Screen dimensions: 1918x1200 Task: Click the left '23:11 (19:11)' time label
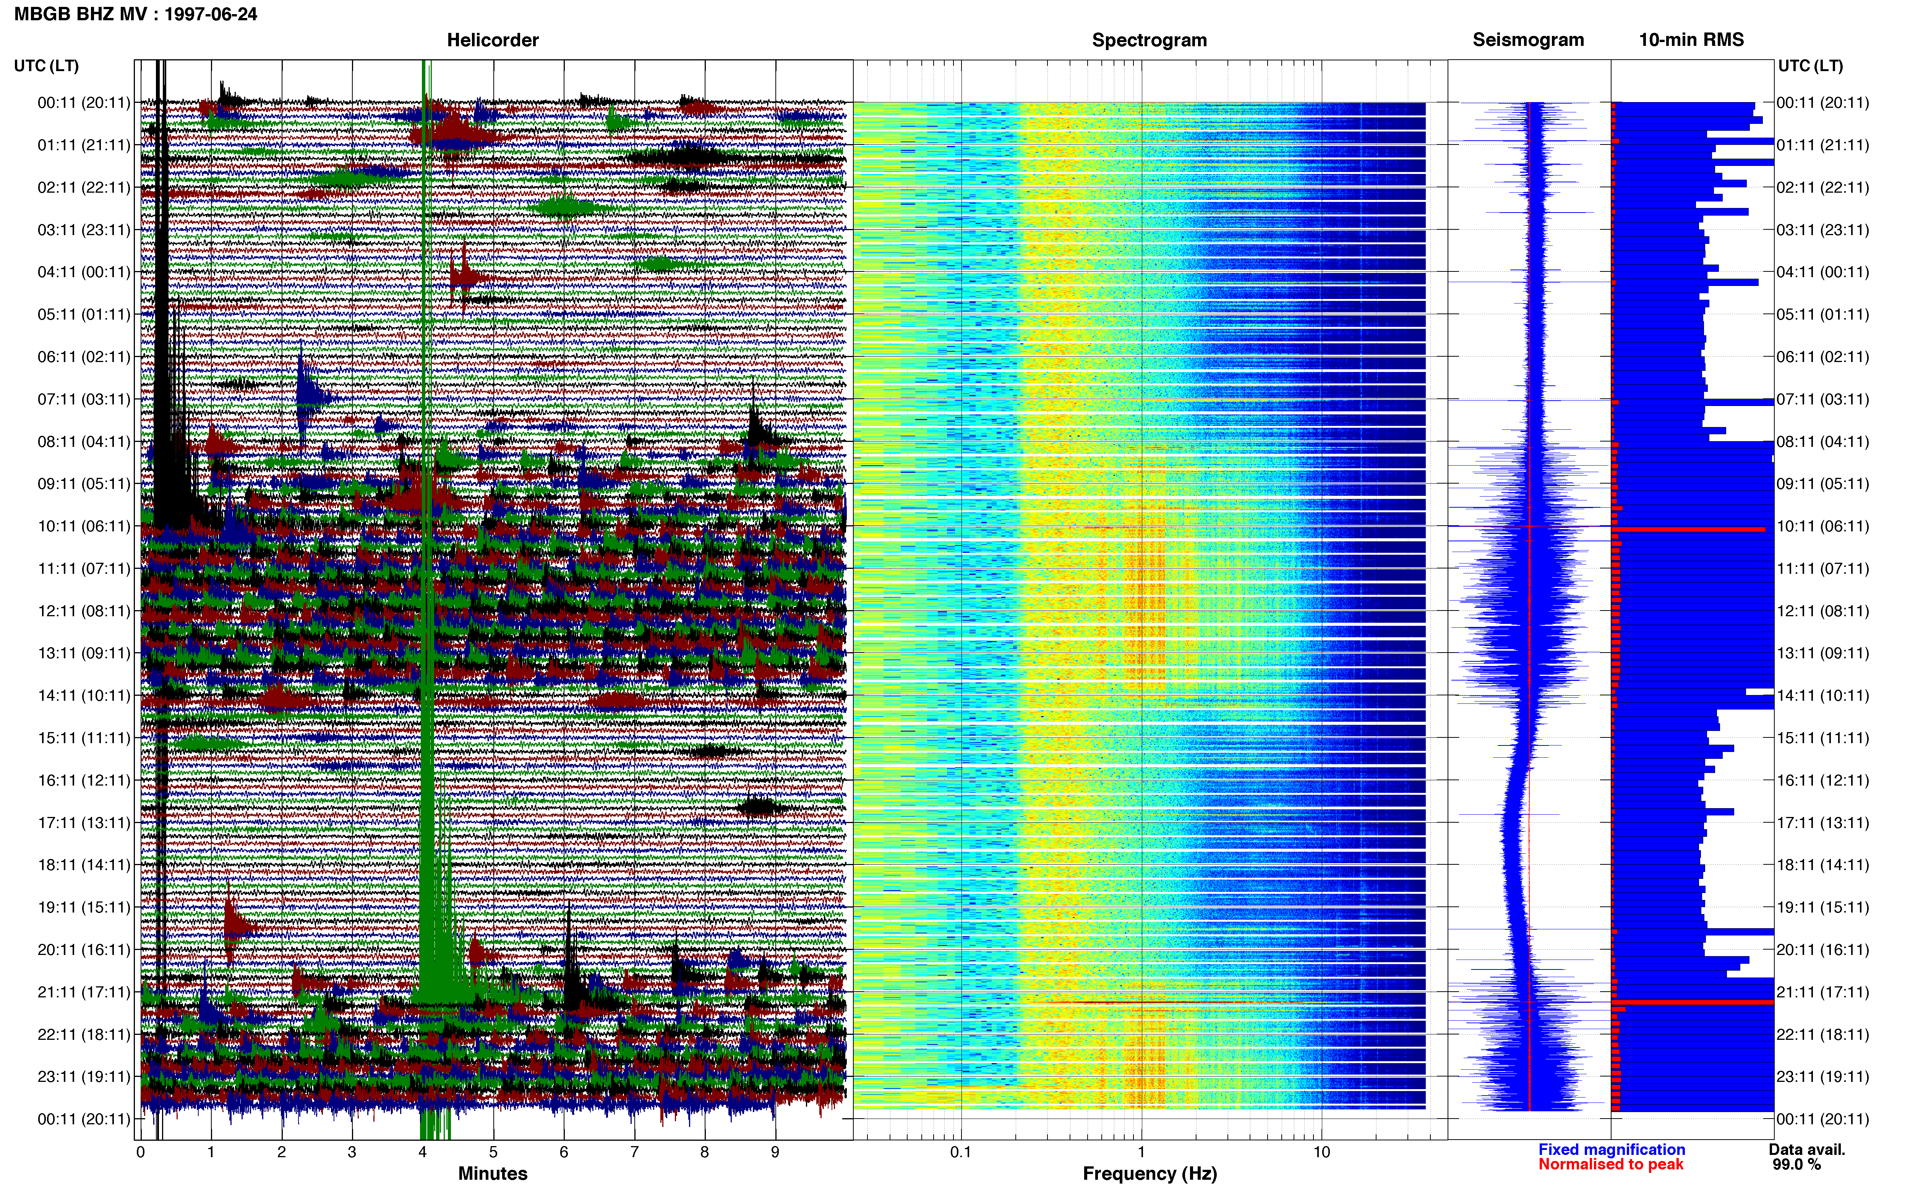[84, 1076]
